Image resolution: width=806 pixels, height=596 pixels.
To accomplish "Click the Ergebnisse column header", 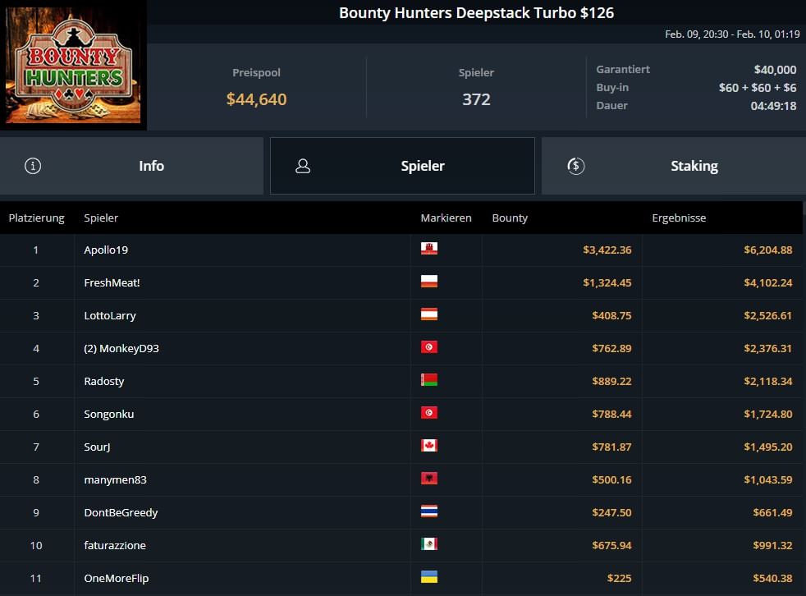I will 679,218.
